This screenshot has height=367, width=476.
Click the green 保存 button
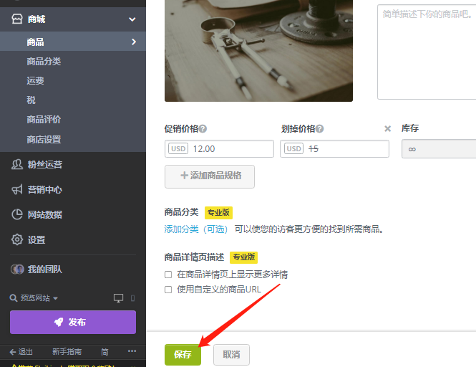(183, 355)
